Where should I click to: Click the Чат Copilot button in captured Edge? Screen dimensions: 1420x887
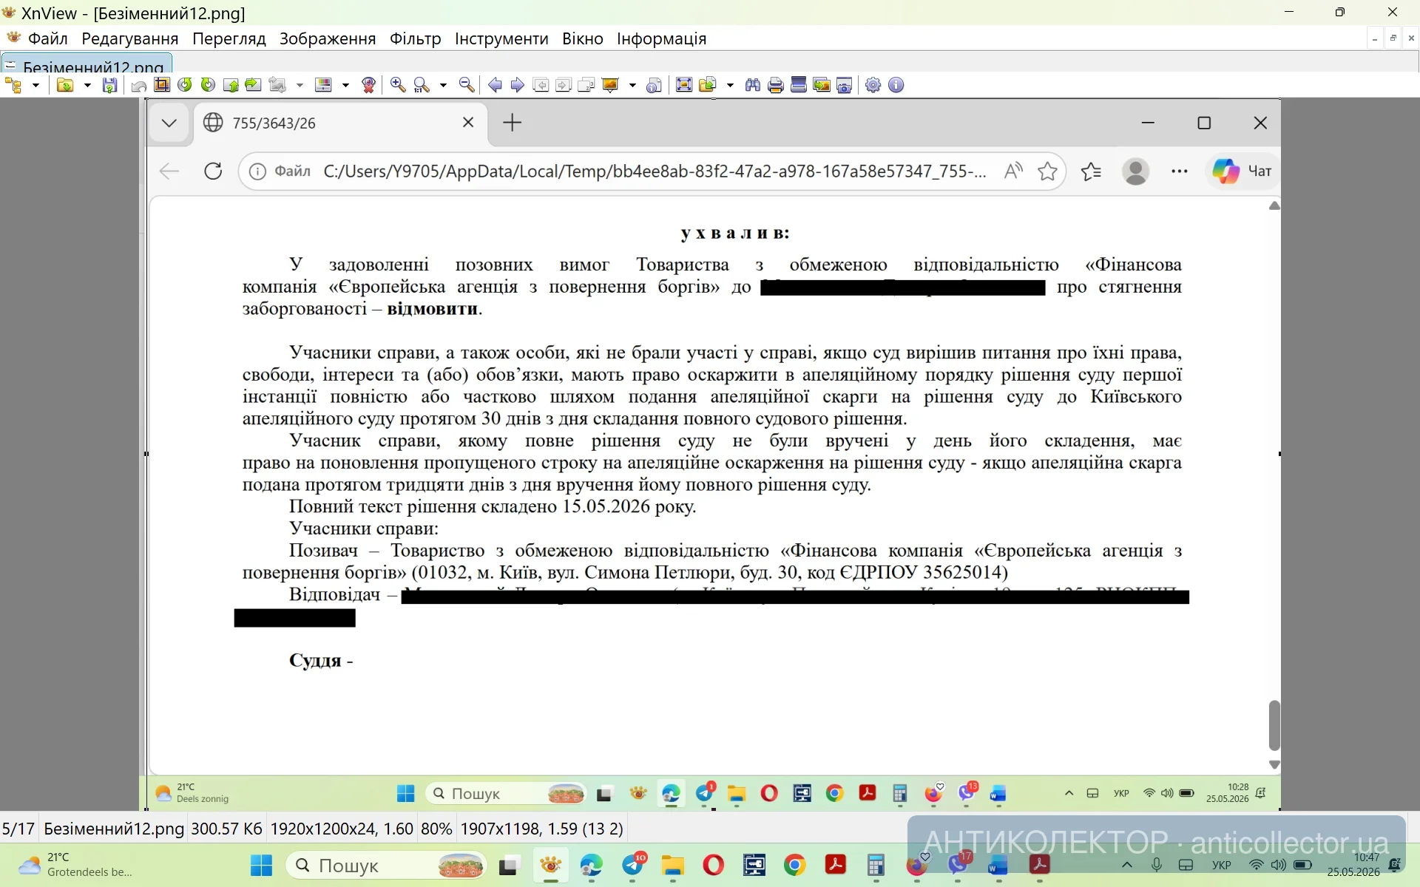1242,171
